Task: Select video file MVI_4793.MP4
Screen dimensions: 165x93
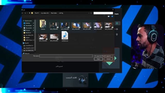Action: pos(109,26)
